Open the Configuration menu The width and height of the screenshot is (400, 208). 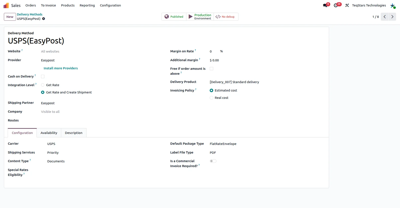click(110, 5)
